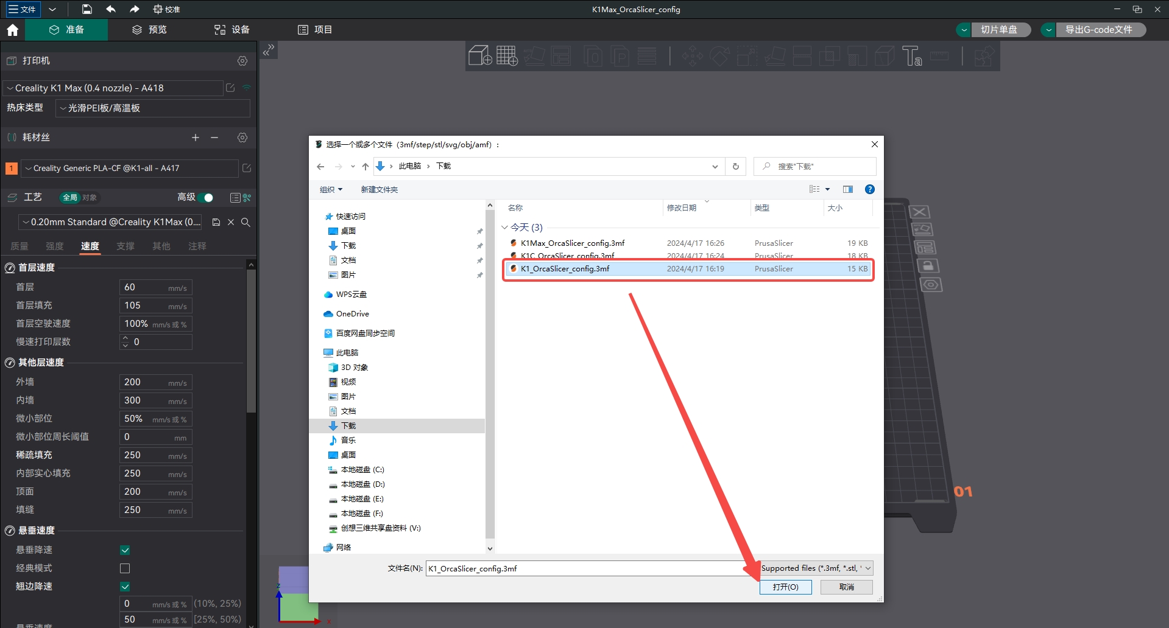Screen dimensions: 1169x628
Task: Click the filament 1 orange color swatch
Action: coord(11,168)
